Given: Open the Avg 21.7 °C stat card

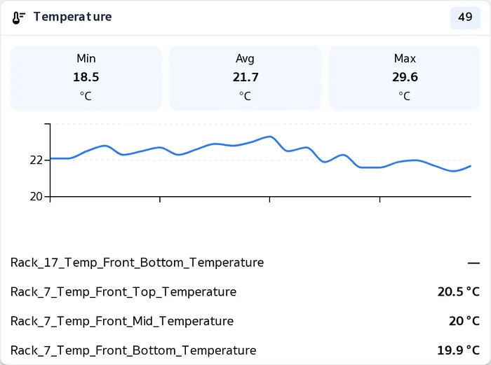Looking at the screenshot, I should 245,78.
